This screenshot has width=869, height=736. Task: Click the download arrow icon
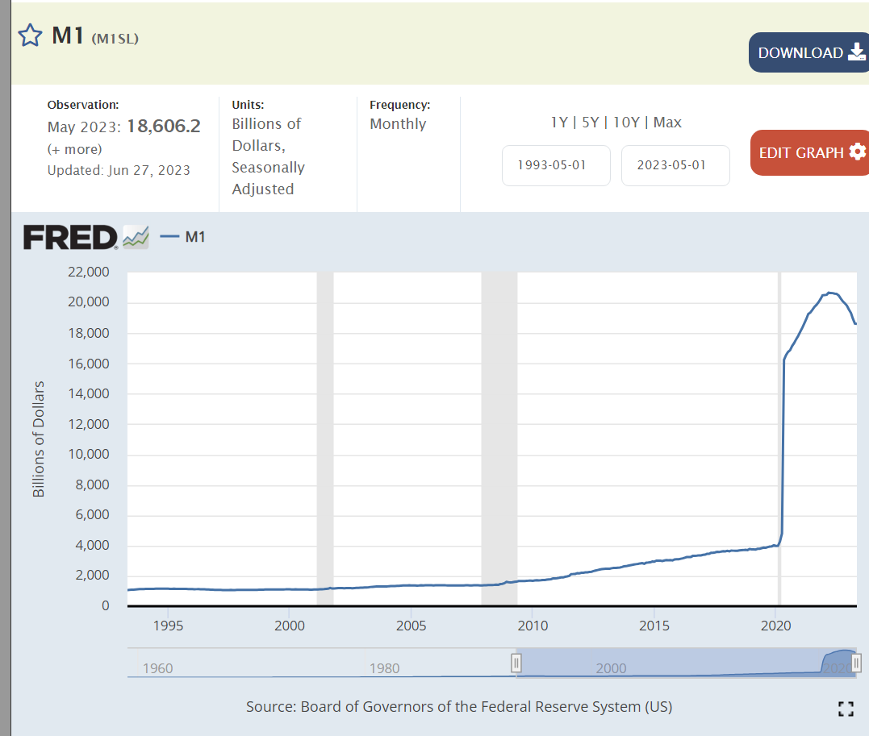coord(856,52)
